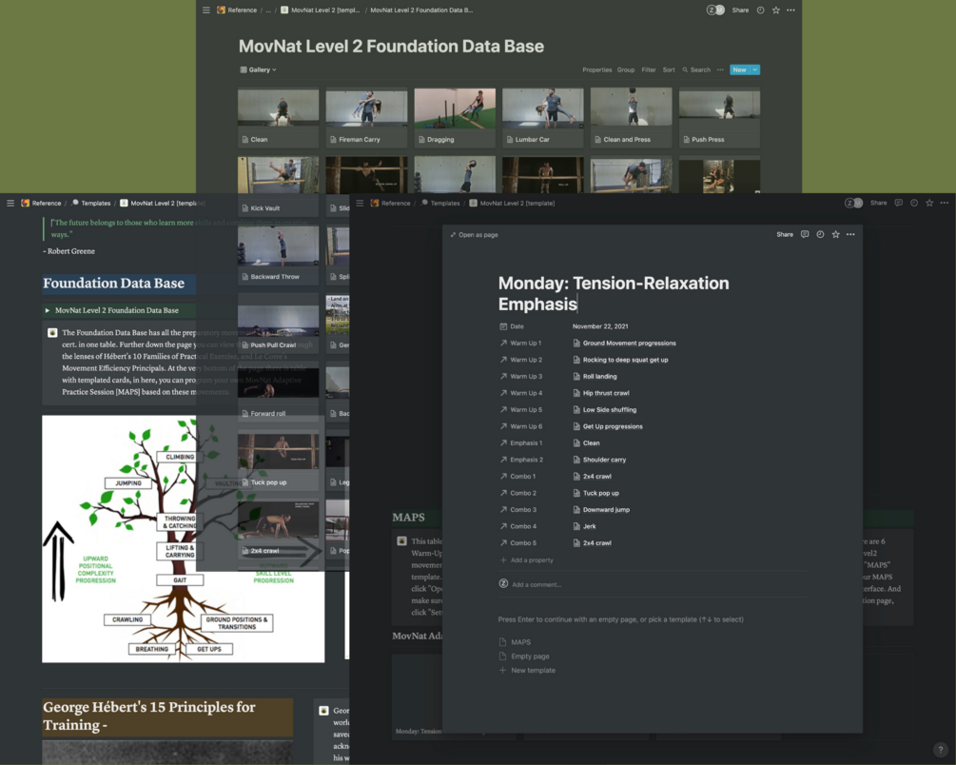Open three-dot menu in right window top bar
This screenshot has width=956, height=765.
[x=945, y=204]
